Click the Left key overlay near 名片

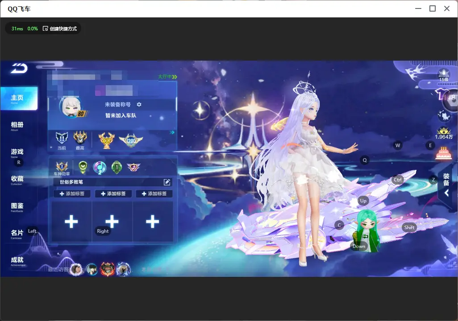tap(32, 231)
